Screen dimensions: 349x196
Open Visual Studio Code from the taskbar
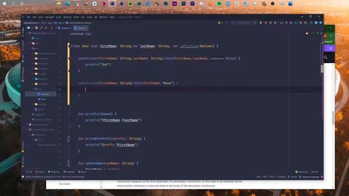click(x=148, y=4)
